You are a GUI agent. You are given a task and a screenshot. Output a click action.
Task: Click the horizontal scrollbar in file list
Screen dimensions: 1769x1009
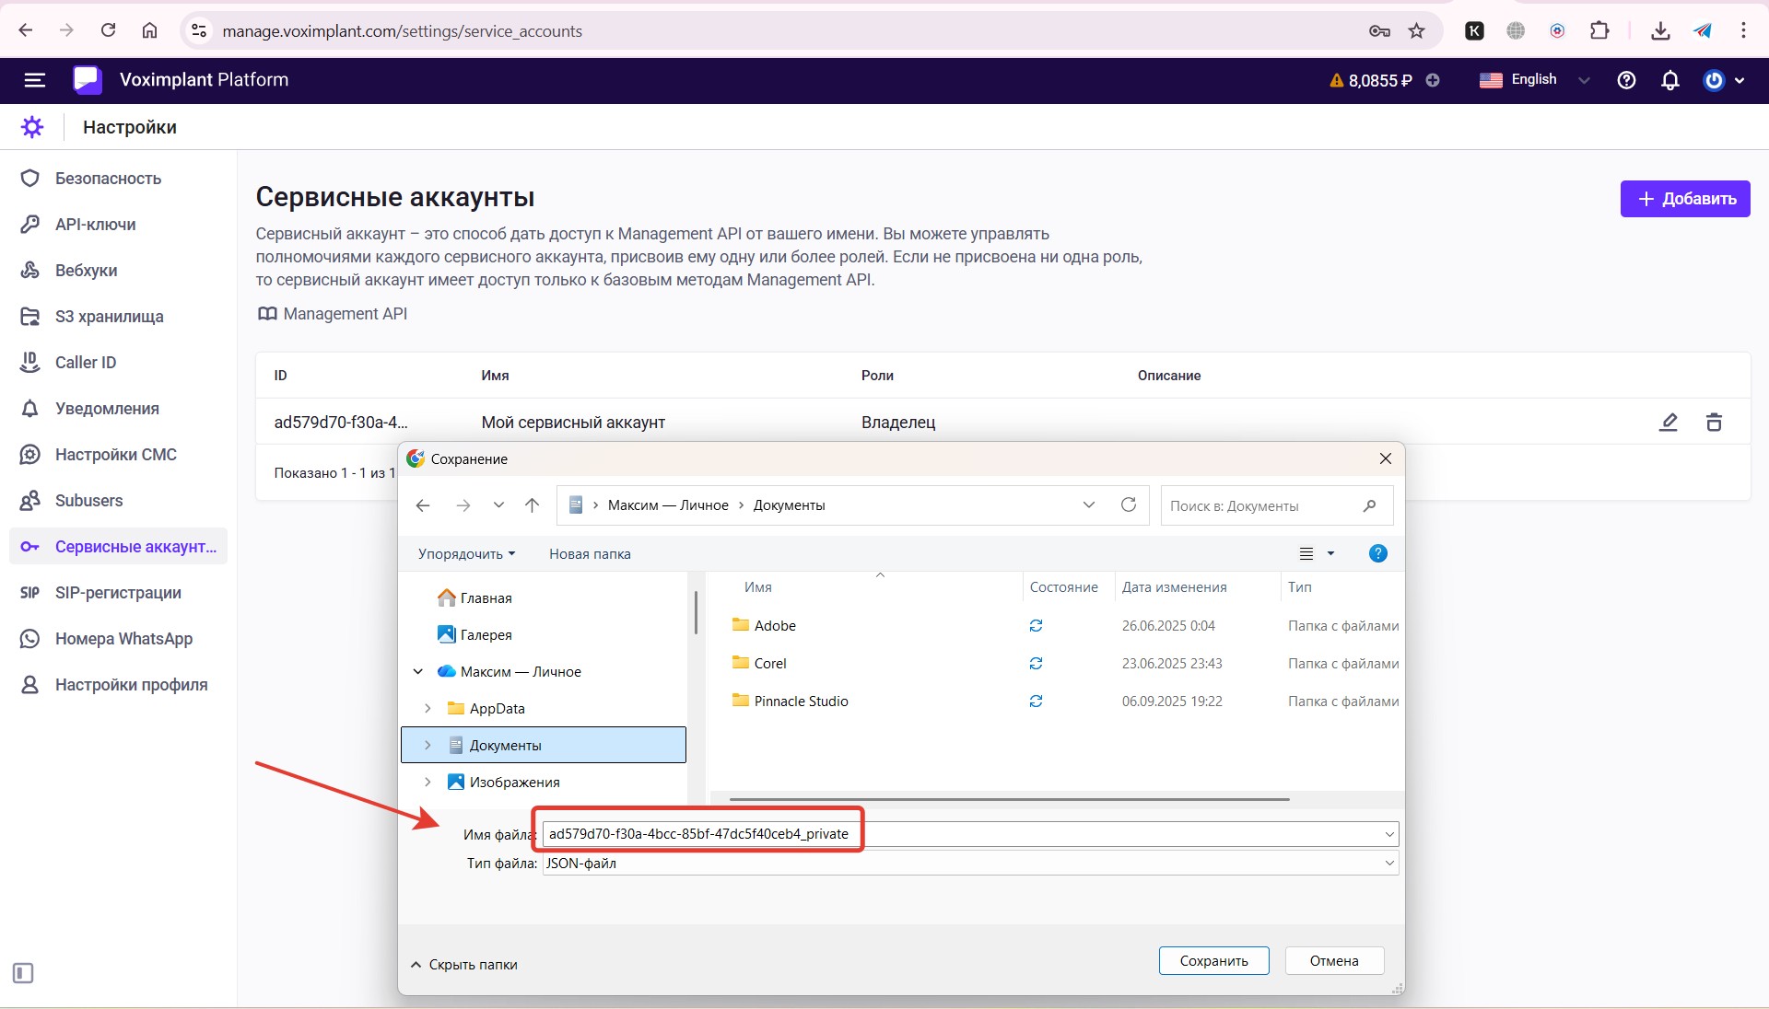(x=1008, y=799)
